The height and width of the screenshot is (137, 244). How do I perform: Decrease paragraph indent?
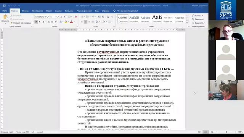coord(99,17)
